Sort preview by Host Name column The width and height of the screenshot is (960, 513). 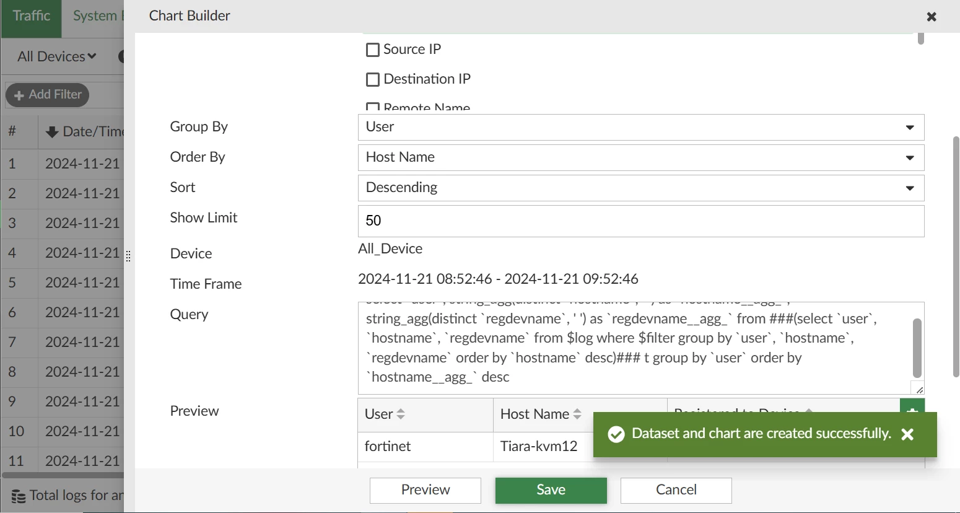tap(577, 414)
